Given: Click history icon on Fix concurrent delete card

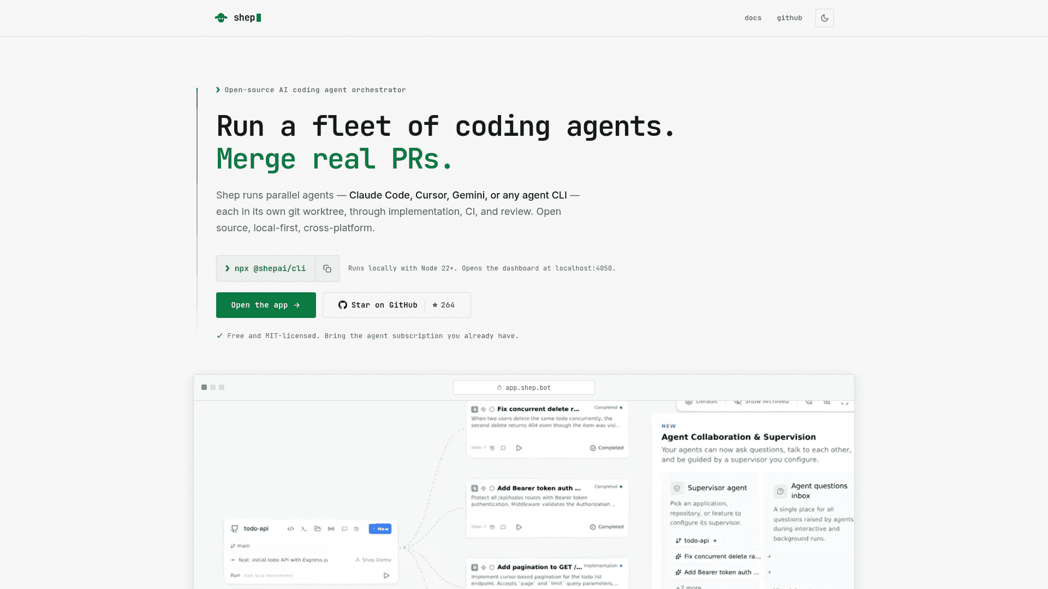Looking at the screenshot, I should (492, 448).
